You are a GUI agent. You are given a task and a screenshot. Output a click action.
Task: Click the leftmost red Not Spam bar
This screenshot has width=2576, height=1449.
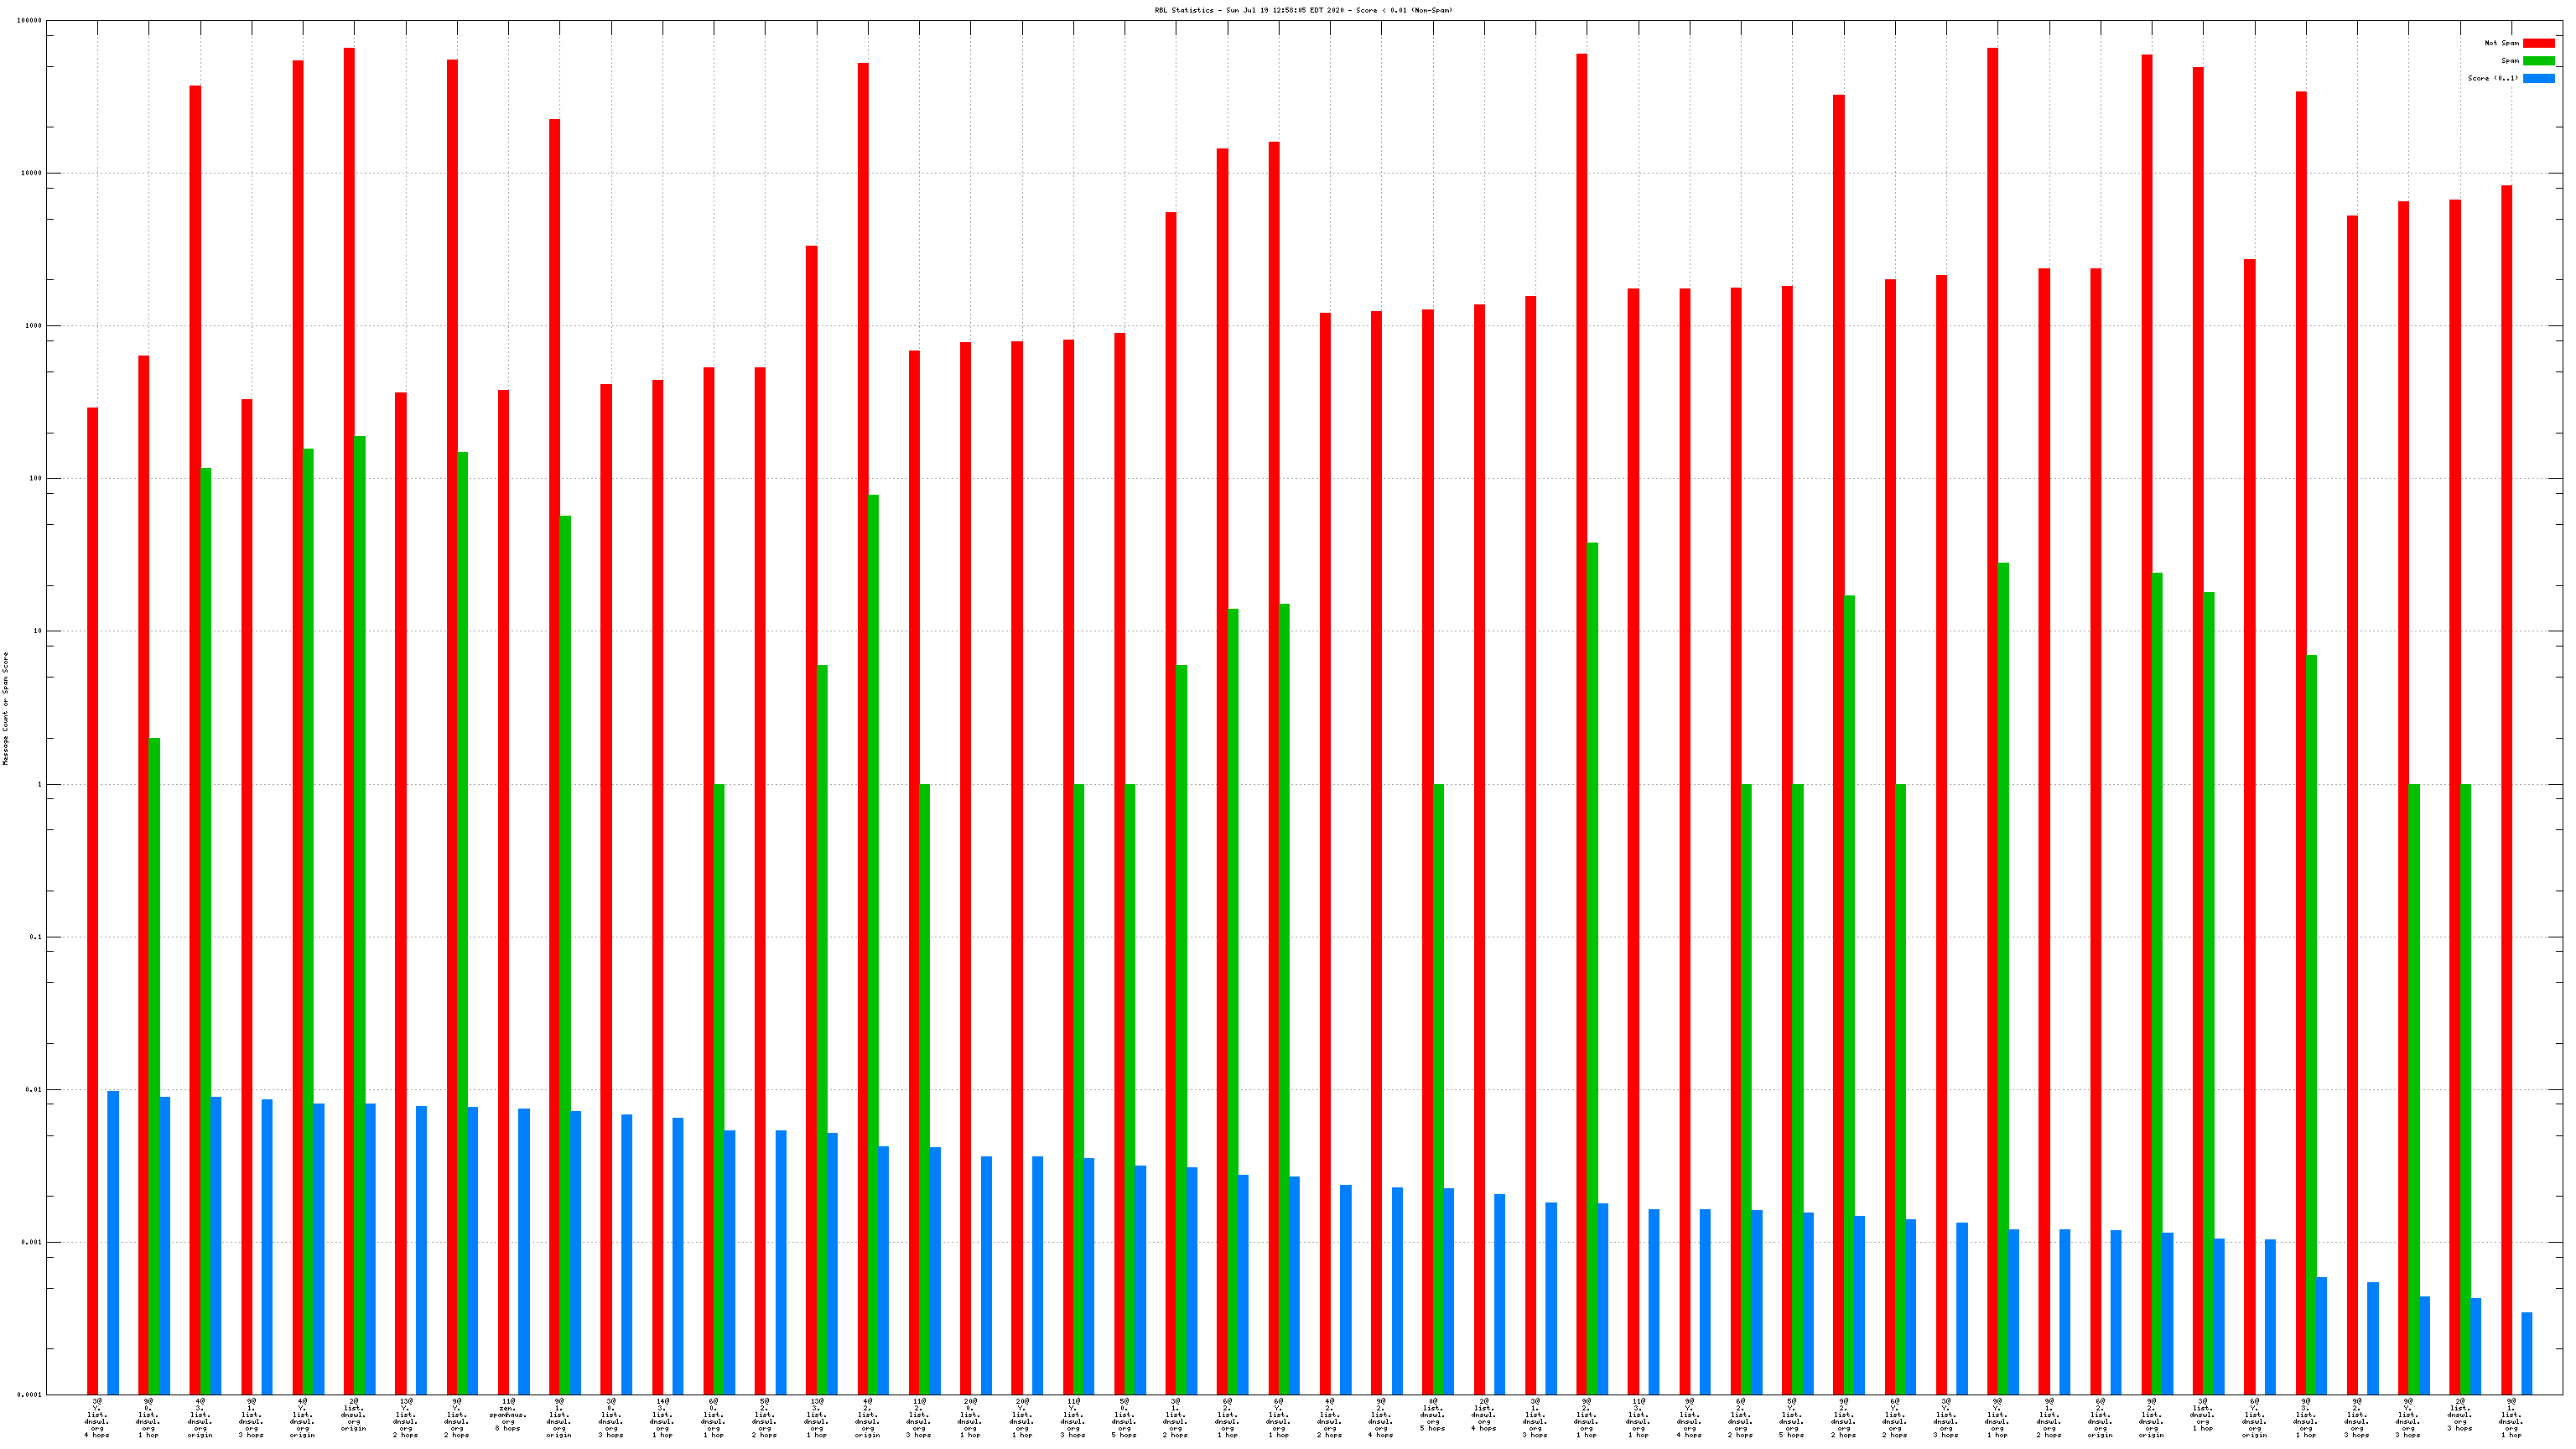pyautogui.click(x=92, y=900)
